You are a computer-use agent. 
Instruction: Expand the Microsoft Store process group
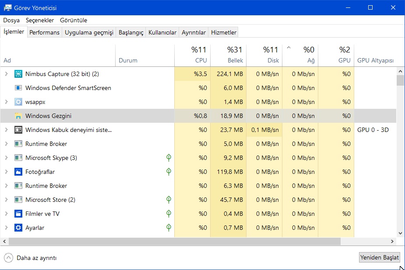click(6, 200)
